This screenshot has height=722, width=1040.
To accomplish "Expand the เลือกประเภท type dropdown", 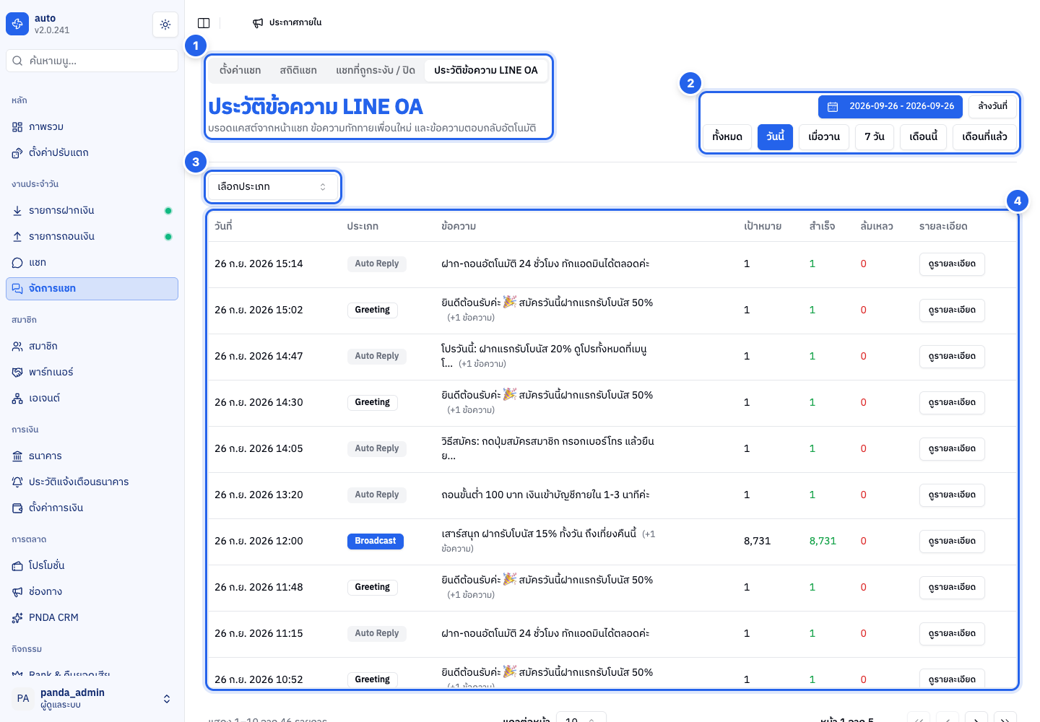I will click(272, 186).
